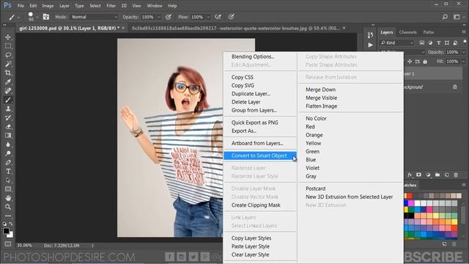Toggle pressure for size button

pos(232,17)
